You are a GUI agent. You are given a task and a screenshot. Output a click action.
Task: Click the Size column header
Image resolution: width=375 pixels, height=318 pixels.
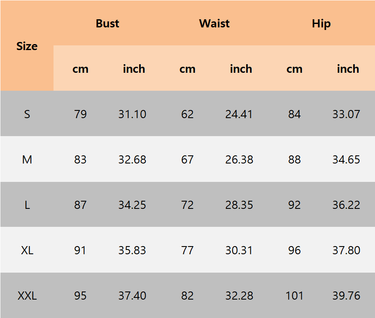coord(27,46)
